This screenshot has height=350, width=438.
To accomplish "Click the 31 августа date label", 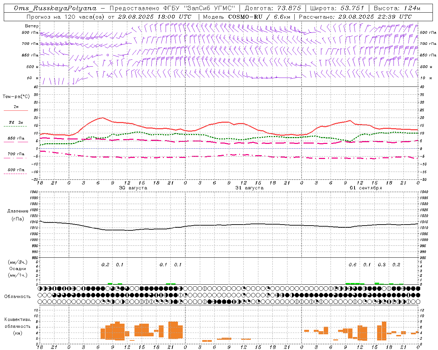I will tap(249, 188).
